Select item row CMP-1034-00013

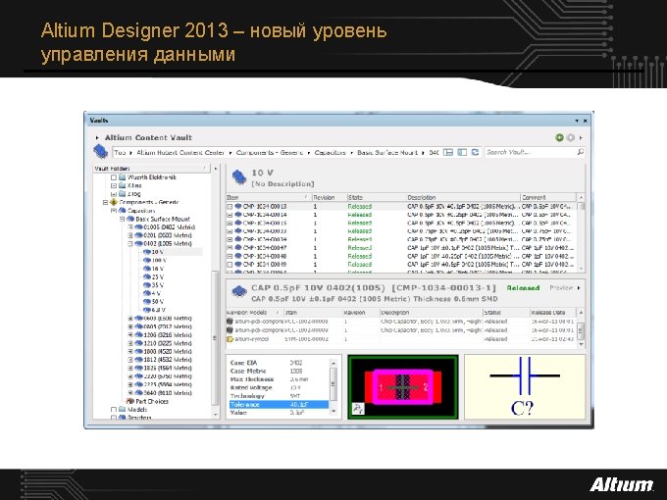click(x=401, y=206)
